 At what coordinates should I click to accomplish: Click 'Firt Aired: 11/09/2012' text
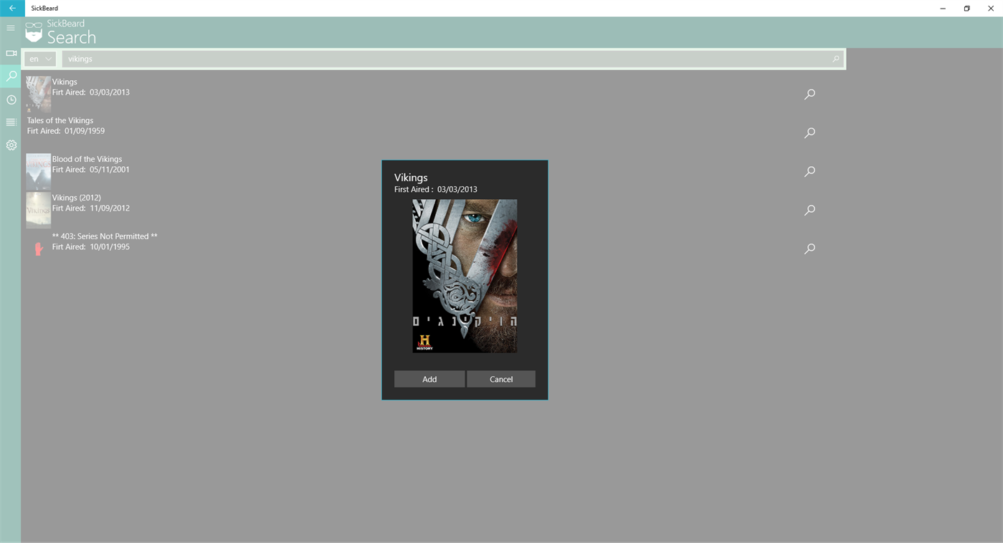pyautogui.click(x=91, y=208)
